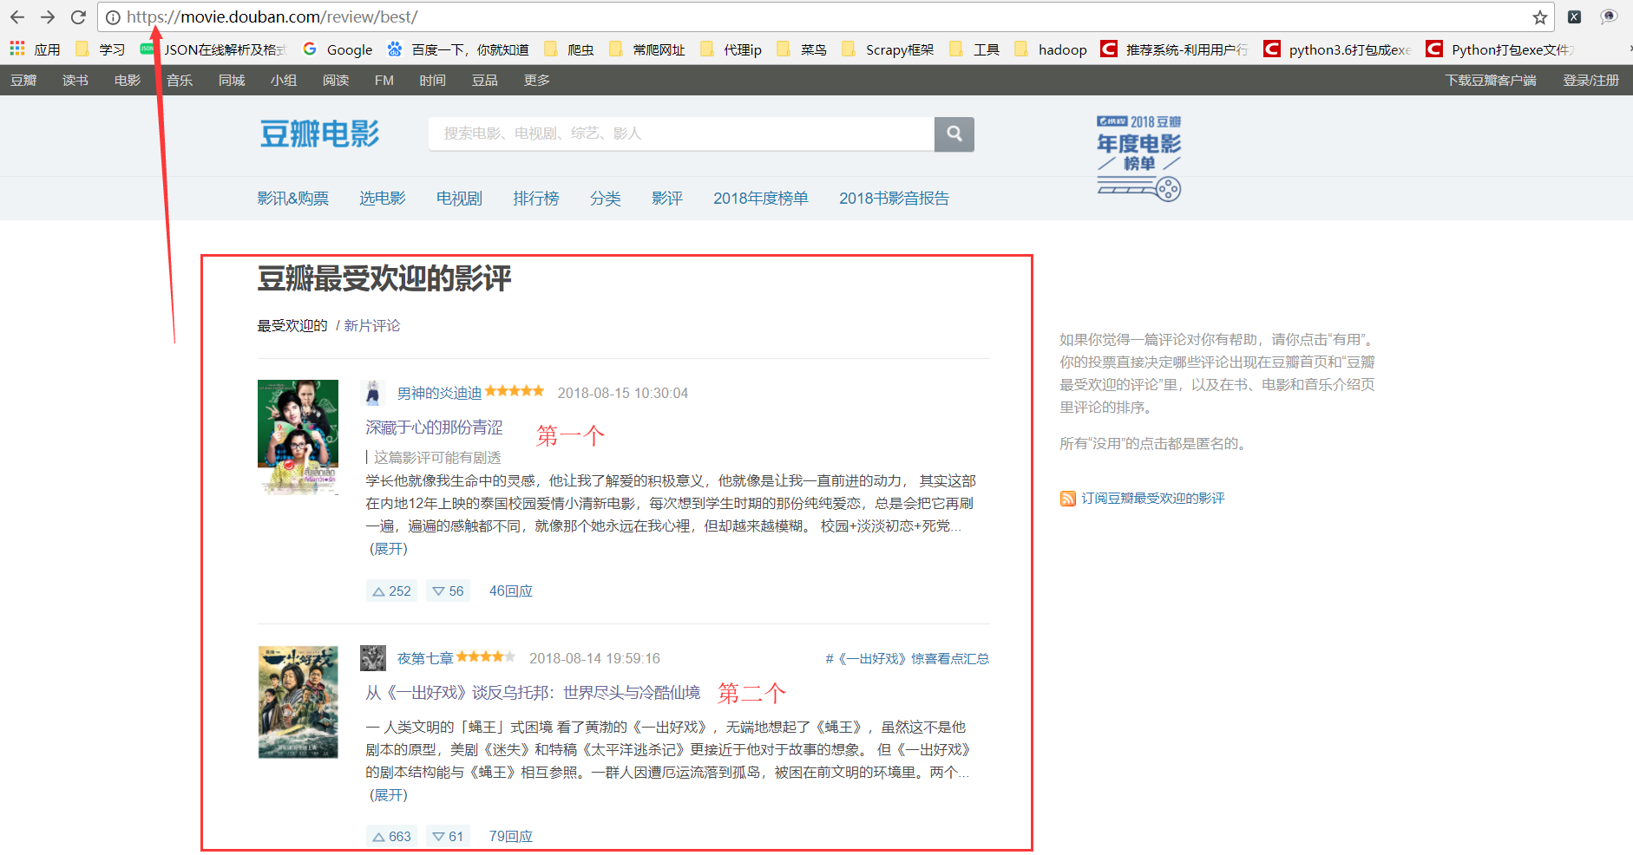Click the site info icon in address bar
The width and height of the screenshot is (1633, 855).
[x=113, y=17]
